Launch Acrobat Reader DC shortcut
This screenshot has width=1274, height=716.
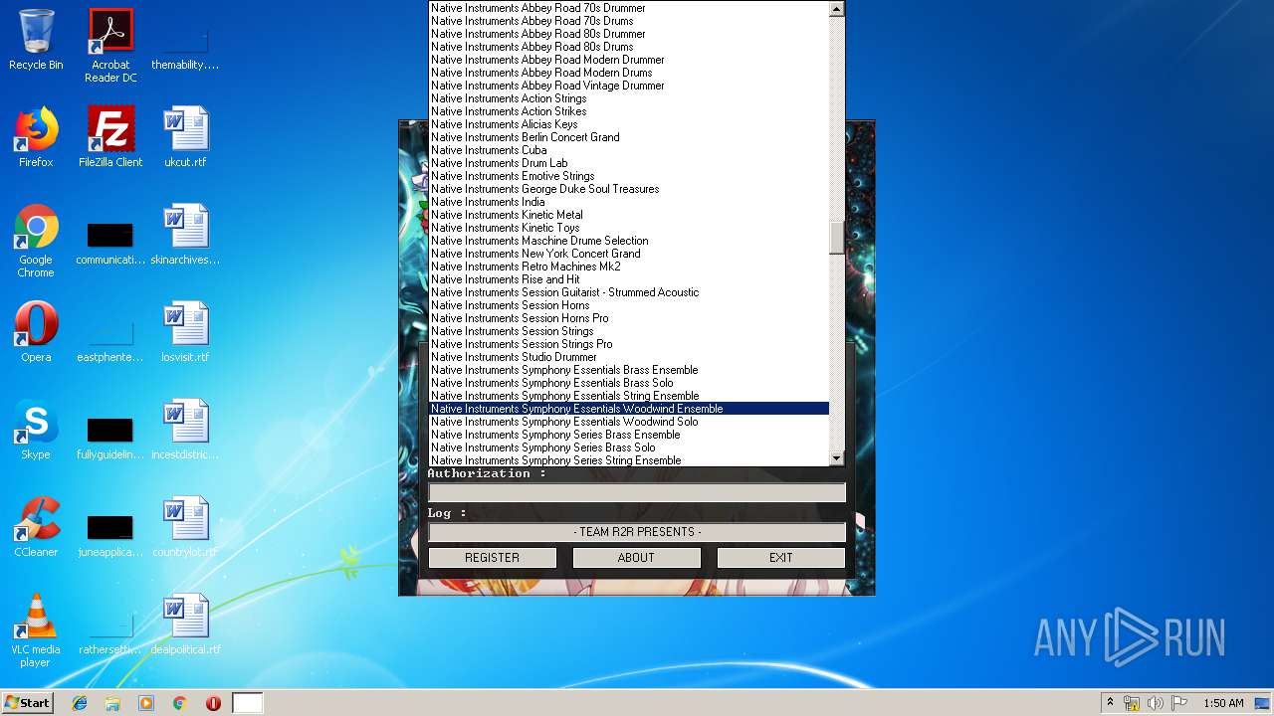pos(110,46)
